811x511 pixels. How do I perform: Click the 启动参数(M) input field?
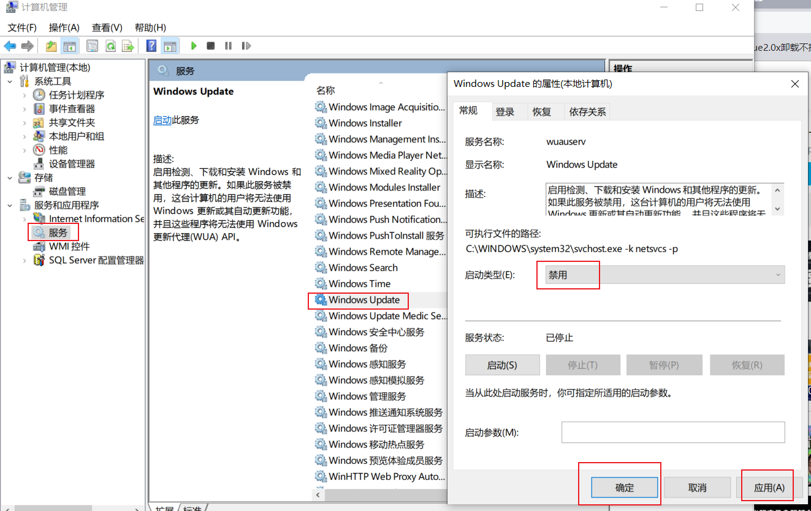[x=673, y=432]
